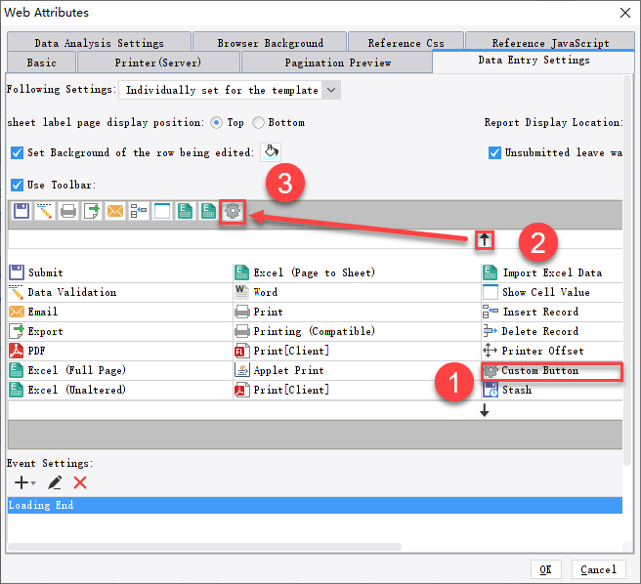The image size is (641, 584).
Task: Toggle the Unsubmitted leave warning checkbox
Action: [494, 153]
